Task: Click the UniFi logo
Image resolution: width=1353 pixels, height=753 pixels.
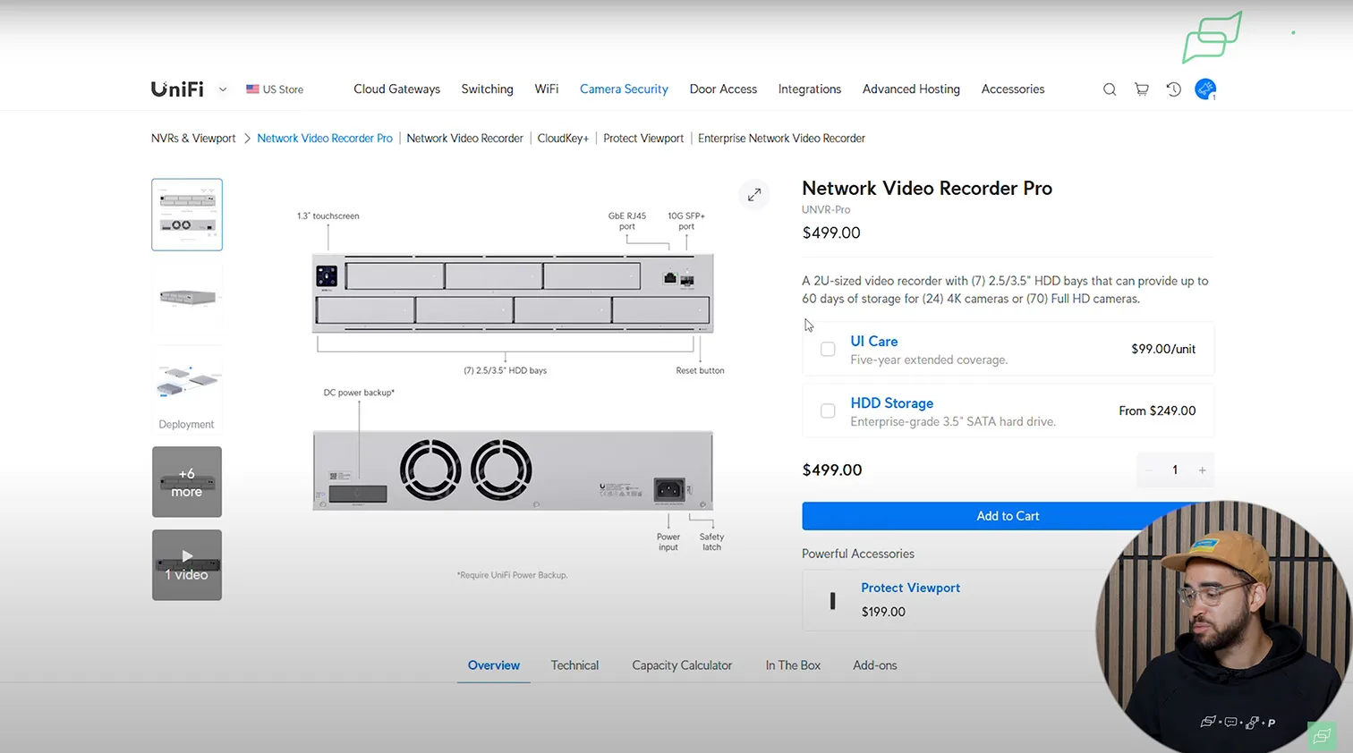Action: [x=177, y=89]
